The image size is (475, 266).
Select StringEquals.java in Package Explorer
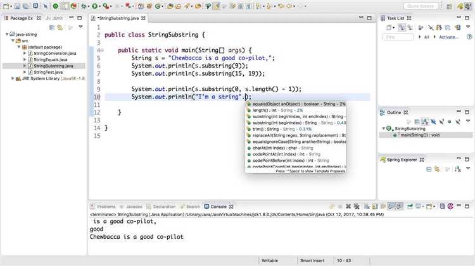(x=50, y=59)
